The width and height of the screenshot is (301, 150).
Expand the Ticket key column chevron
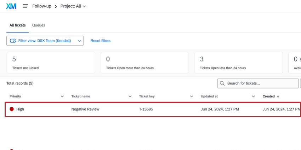click(x=192, y=96)
